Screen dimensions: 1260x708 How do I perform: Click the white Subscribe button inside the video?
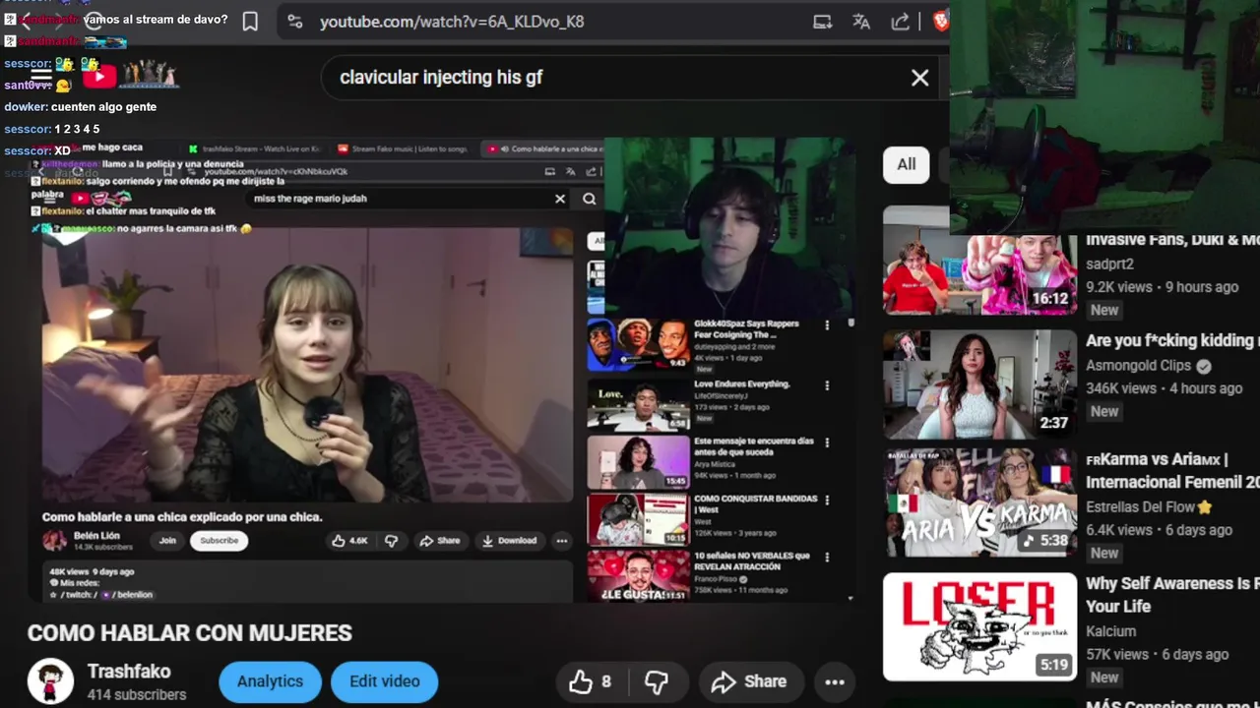(x=220, y=540)
